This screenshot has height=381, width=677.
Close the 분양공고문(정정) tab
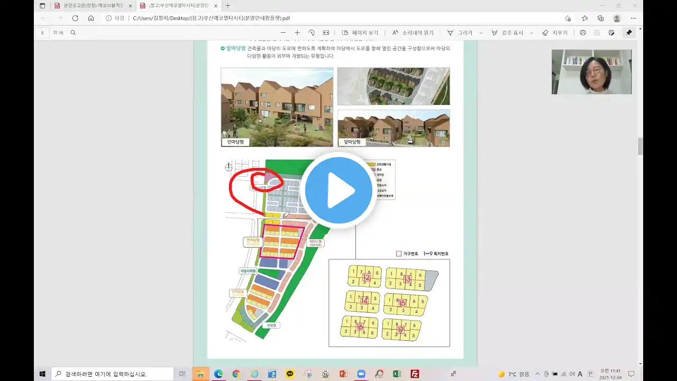[x=130, y=6]
